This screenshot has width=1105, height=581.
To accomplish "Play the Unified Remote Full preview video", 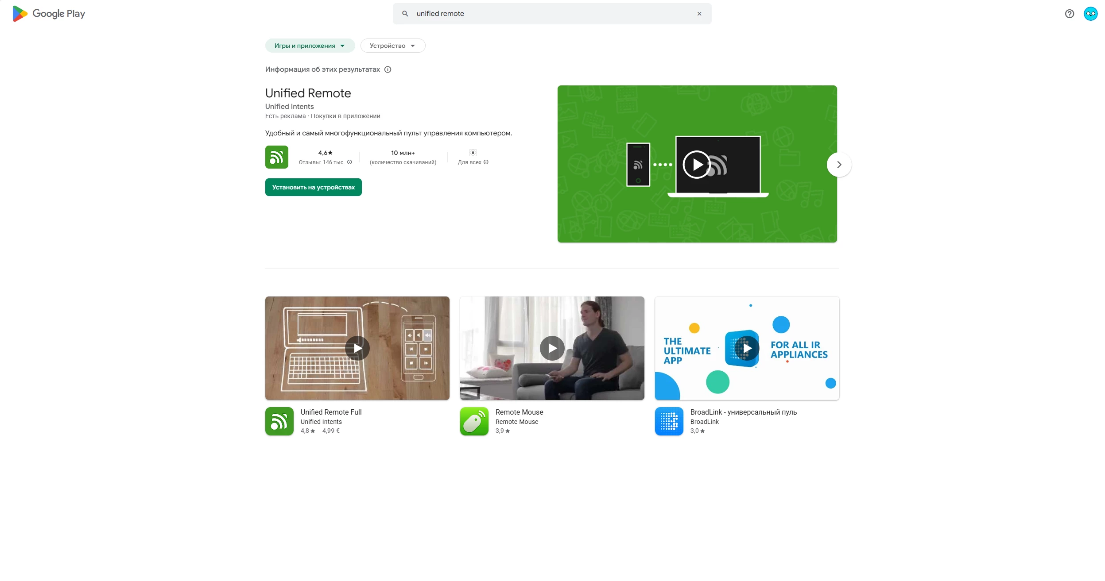I will pos(357,348).
